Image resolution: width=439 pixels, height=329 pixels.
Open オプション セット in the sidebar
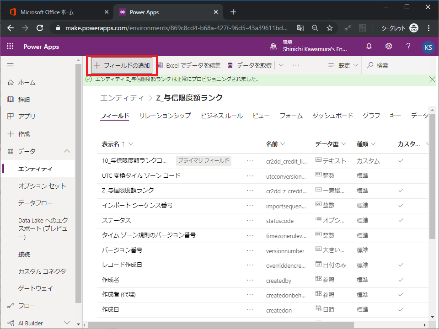click(42, 186)
